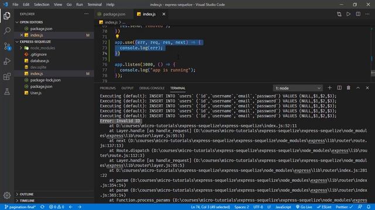
Task: Click the pagination-final branch indicator
Action: pos(20,207)
